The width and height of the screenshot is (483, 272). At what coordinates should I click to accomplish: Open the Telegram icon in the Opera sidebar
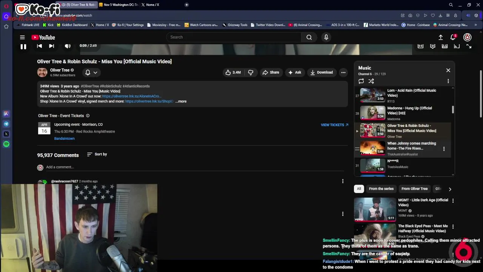(x=6, y=124)
